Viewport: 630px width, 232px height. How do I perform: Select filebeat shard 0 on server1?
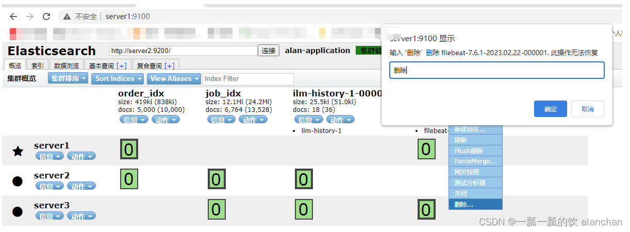[426, 150]
